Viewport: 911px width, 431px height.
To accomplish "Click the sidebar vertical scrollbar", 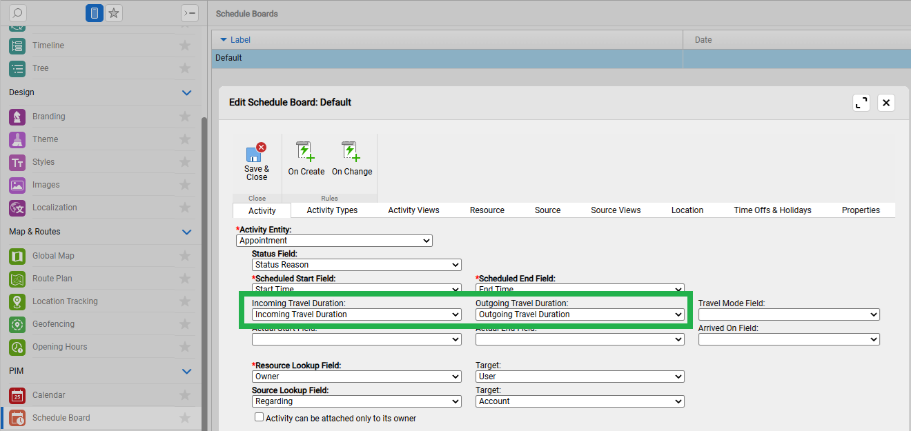I will tap(204, 272).
